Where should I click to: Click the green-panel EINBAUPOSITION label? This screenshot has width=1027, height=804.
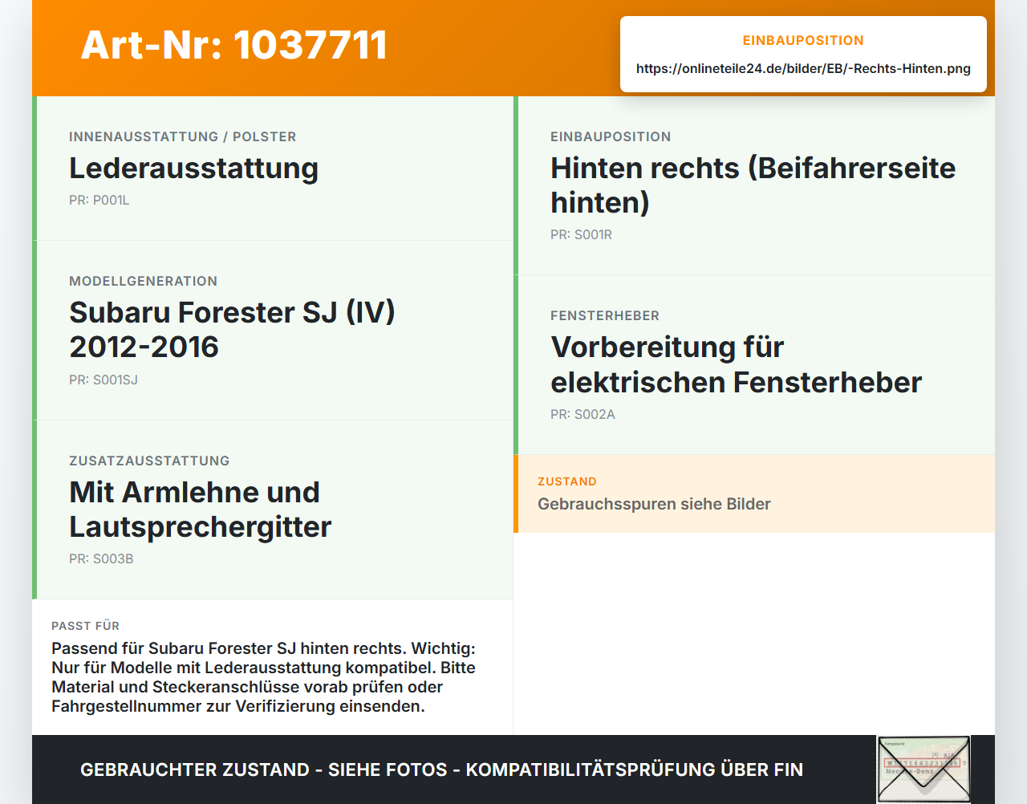pos(611,136)
